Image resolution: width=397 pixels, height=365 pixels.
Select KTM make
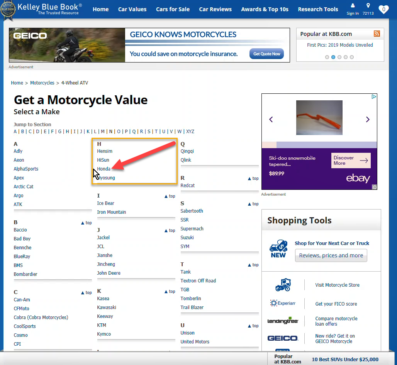pyautogui.click(x=102, y=325)
